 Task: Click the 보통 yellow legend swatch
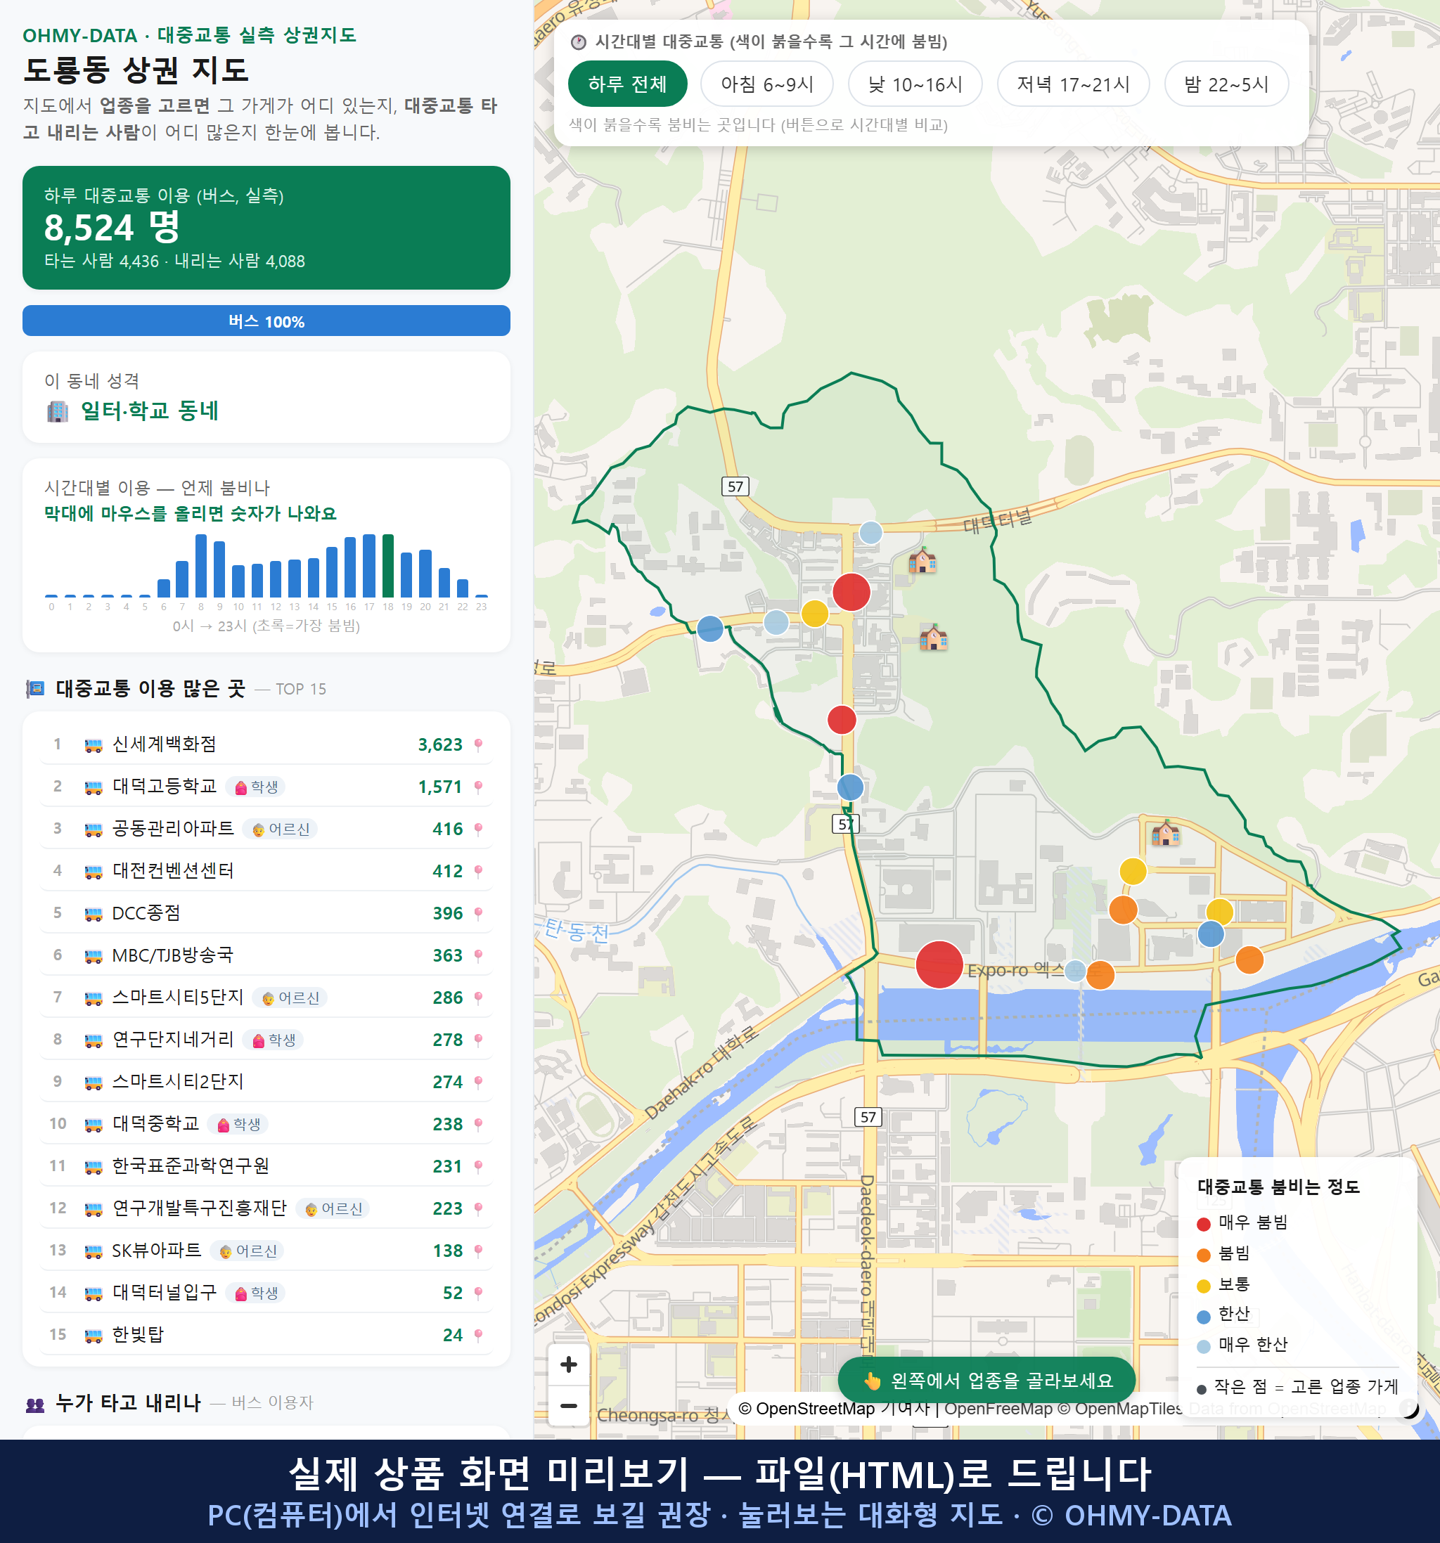click(x=1204, y=1285)
